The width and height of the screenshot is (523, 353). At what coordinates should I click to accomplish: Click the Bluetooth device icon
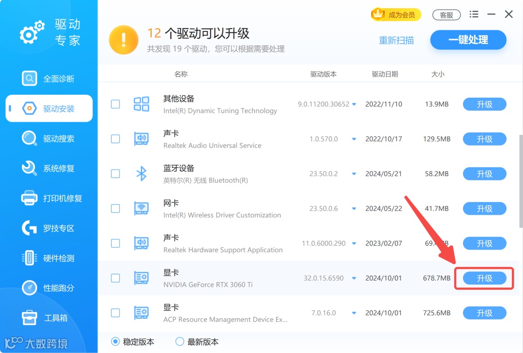coord(141,174)
